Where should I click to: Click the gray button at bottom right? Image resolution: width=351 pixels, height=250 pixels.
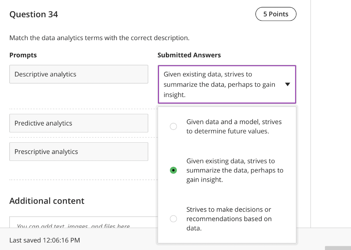pos(338,248)
